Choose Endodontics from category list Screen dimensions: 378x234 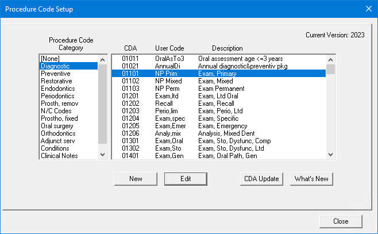pyautogui.click(x=58, y=89)
